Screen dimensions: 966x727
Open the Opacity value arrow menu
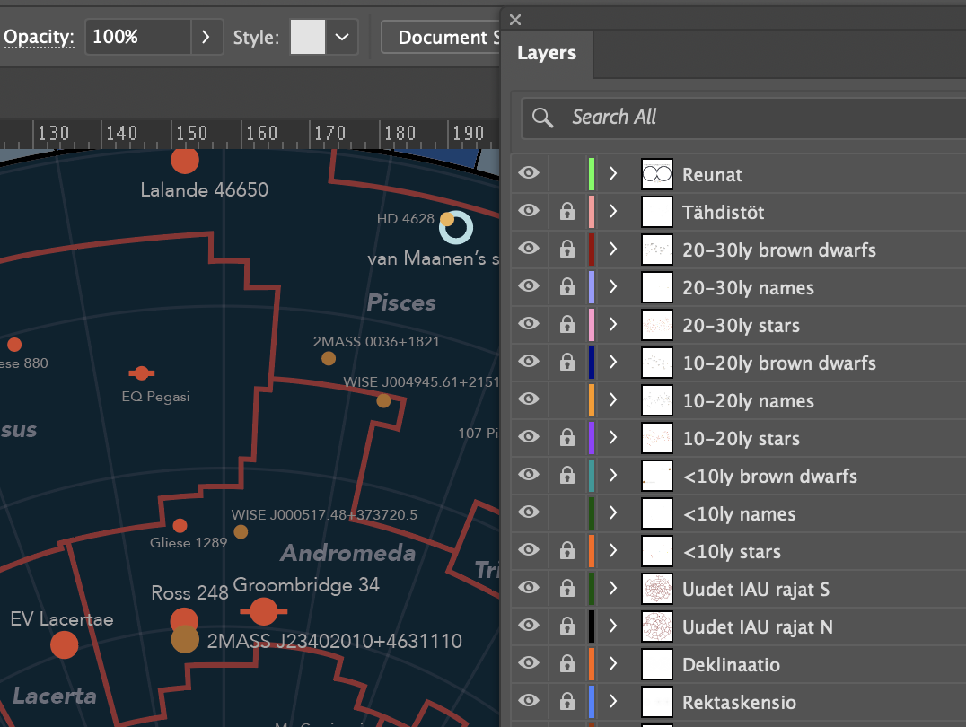coord(206,37)
